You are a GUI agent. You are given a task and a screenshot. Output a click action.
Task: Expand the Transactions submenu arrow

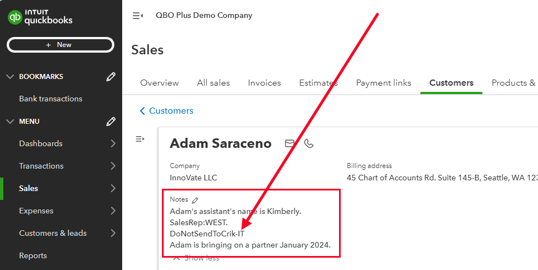[113, 166]
